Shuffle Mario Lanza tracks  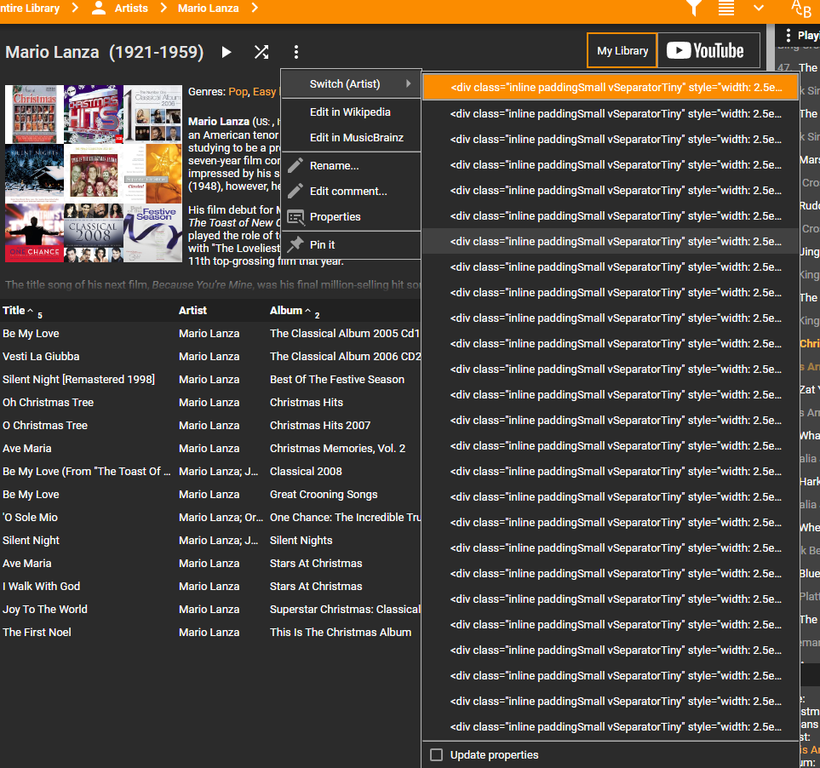click(261, 52)
